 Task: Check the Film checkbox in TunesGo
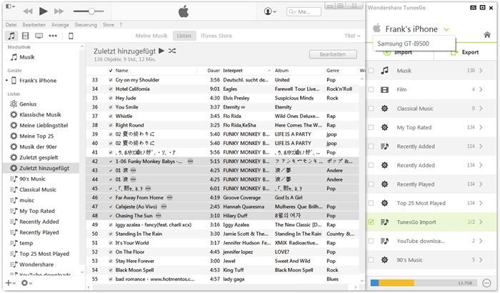point(371,90)
